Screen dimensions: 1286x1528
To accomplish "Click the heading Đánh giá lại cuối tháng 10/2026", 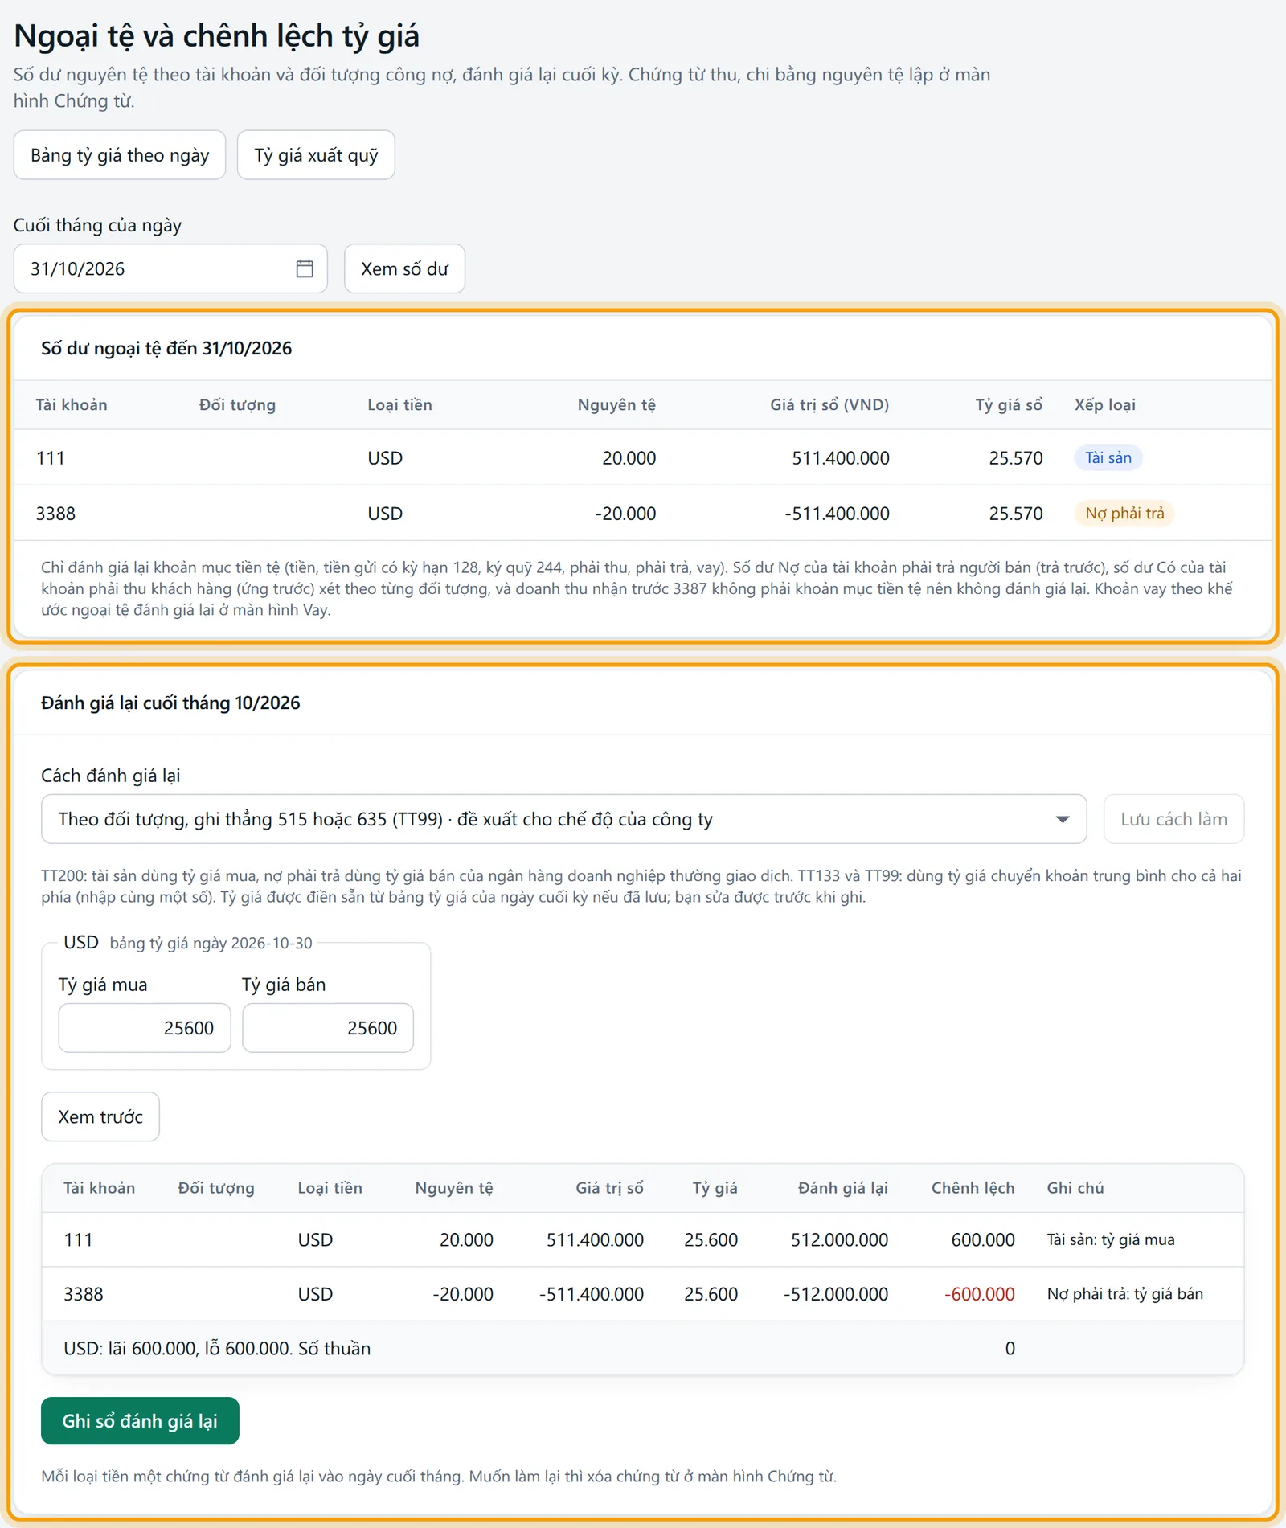I will pos(170,703).
